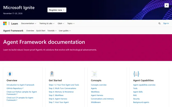Open Conversations and memory link
Screen dimensions: 172x107
tap(102, 99)
